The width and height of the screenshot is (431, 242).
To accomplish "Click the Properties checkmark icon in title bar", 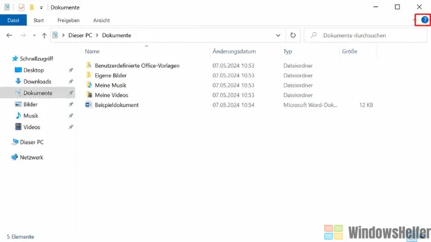I will click(x=21, y=7).
